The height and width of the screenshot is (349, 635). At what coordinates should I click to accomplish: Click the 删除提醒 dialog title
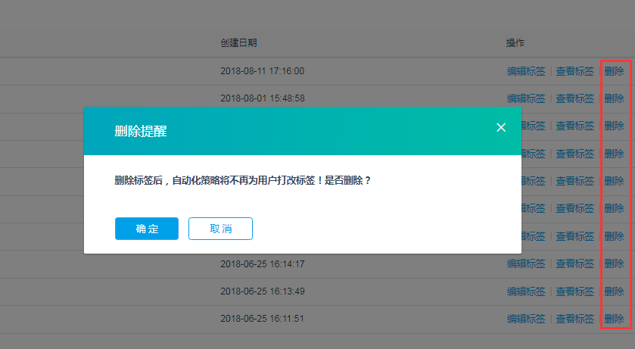(x=141, y=131)
